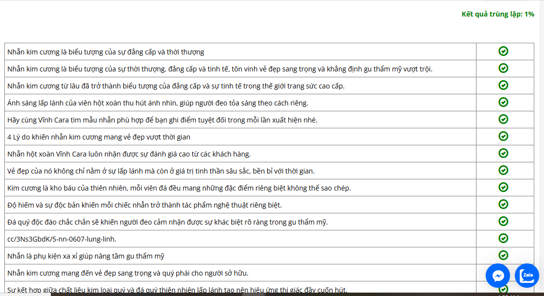Click check icon for 'Nhẫn là phụ kiện xa xỉ' row
Image resolution: width=544 pixels, height=296 pixels.
(503, 255)
